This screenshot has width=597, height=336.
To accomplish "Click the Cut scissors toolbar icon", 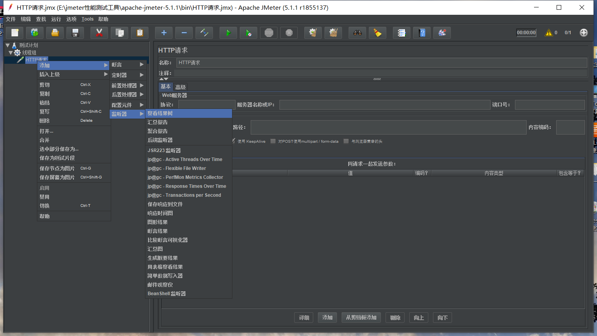I will pos(99,33).
